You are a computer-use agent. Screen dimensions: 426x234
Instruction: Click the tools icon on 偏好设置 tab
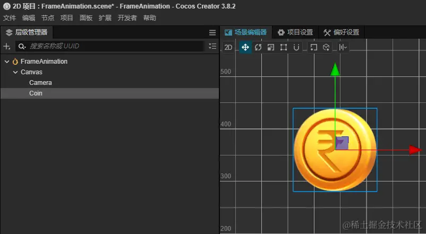(327, 32)
